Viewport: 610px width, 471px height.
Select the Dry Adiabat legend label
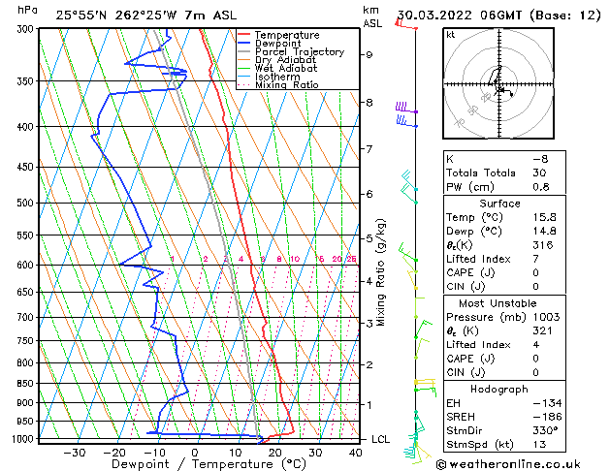coord(285,60)
